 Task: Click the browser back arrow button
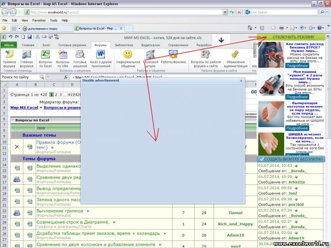click(5, 12)
